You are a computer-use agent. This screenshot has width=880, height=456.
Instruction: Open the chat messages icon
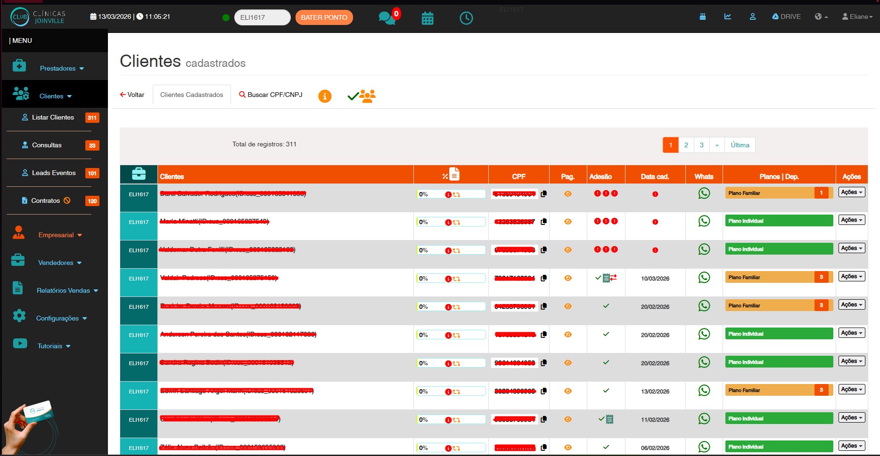(x=387, y=18)
